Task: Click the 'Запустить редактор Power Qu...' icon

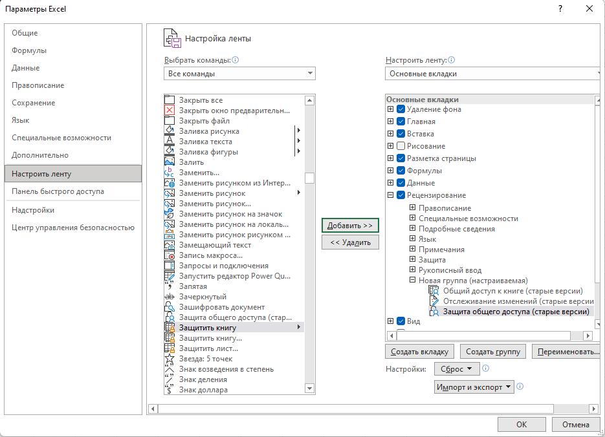Action: [170, 276]
